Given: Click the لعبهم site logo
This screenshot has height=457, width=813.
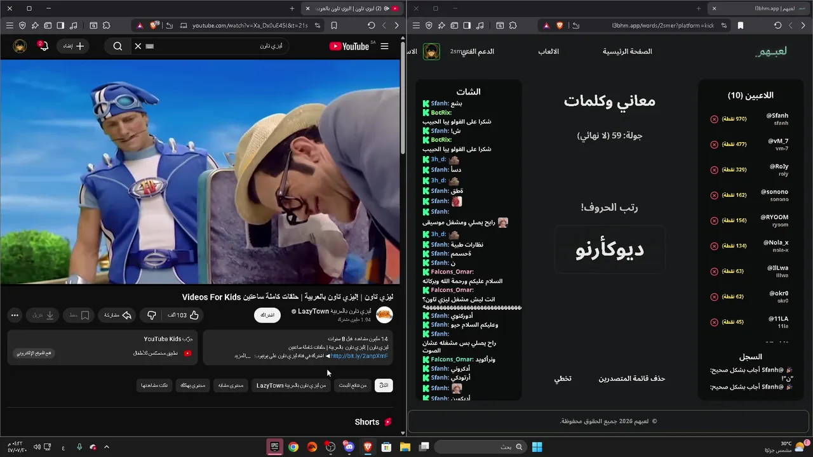Looking at the screenshot, I should (x=771, y=51).
